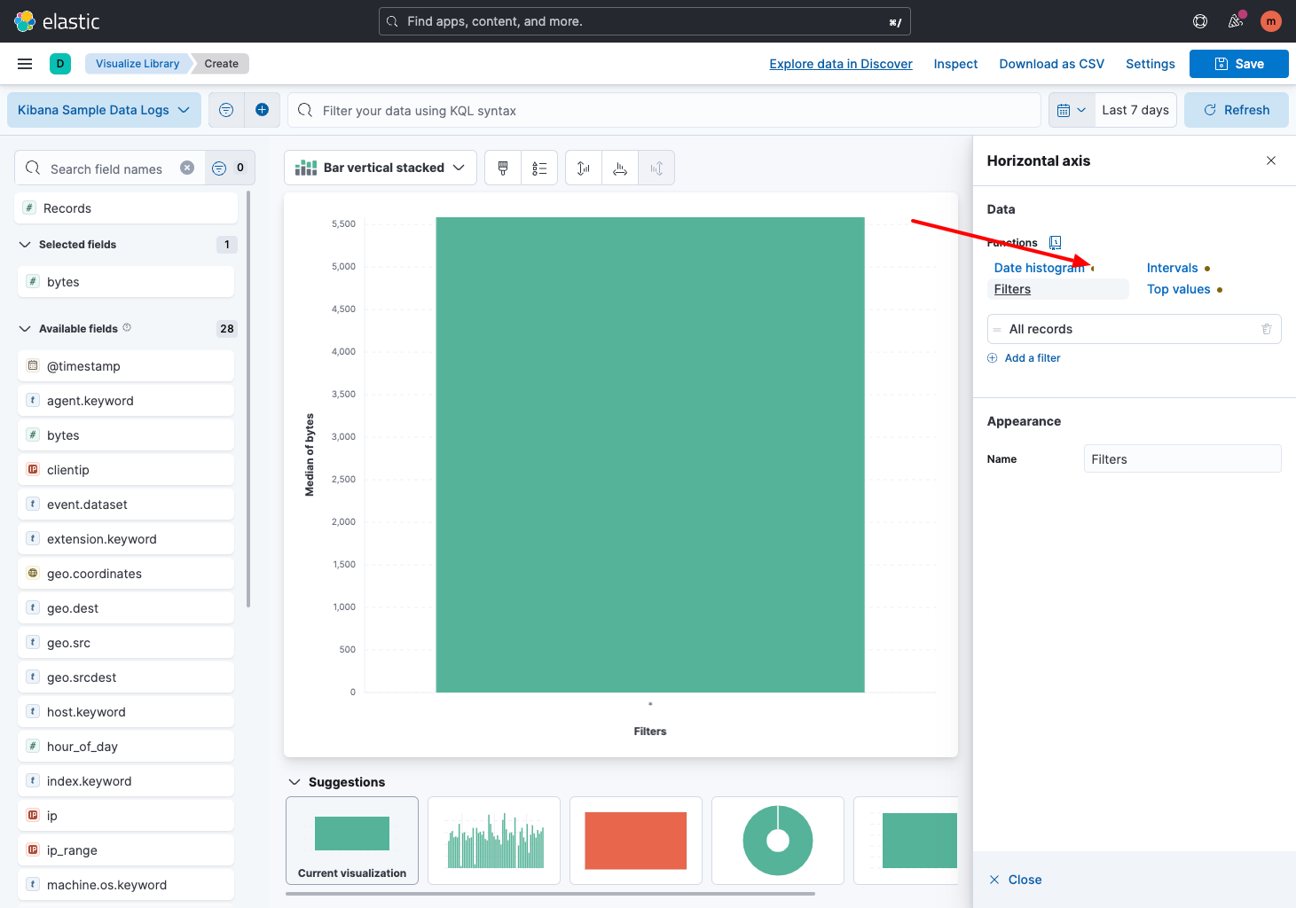Click the Save button
The height and width of the screenshot is (908, 1296).
[1238, 64]
